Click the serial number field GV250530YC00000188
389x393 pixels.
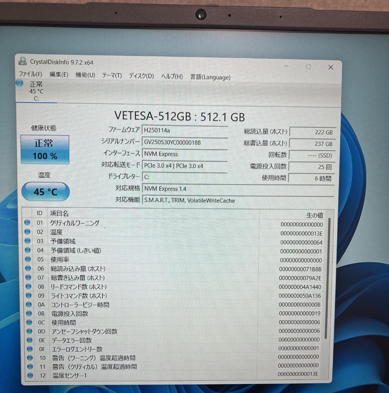coord(185,142)
